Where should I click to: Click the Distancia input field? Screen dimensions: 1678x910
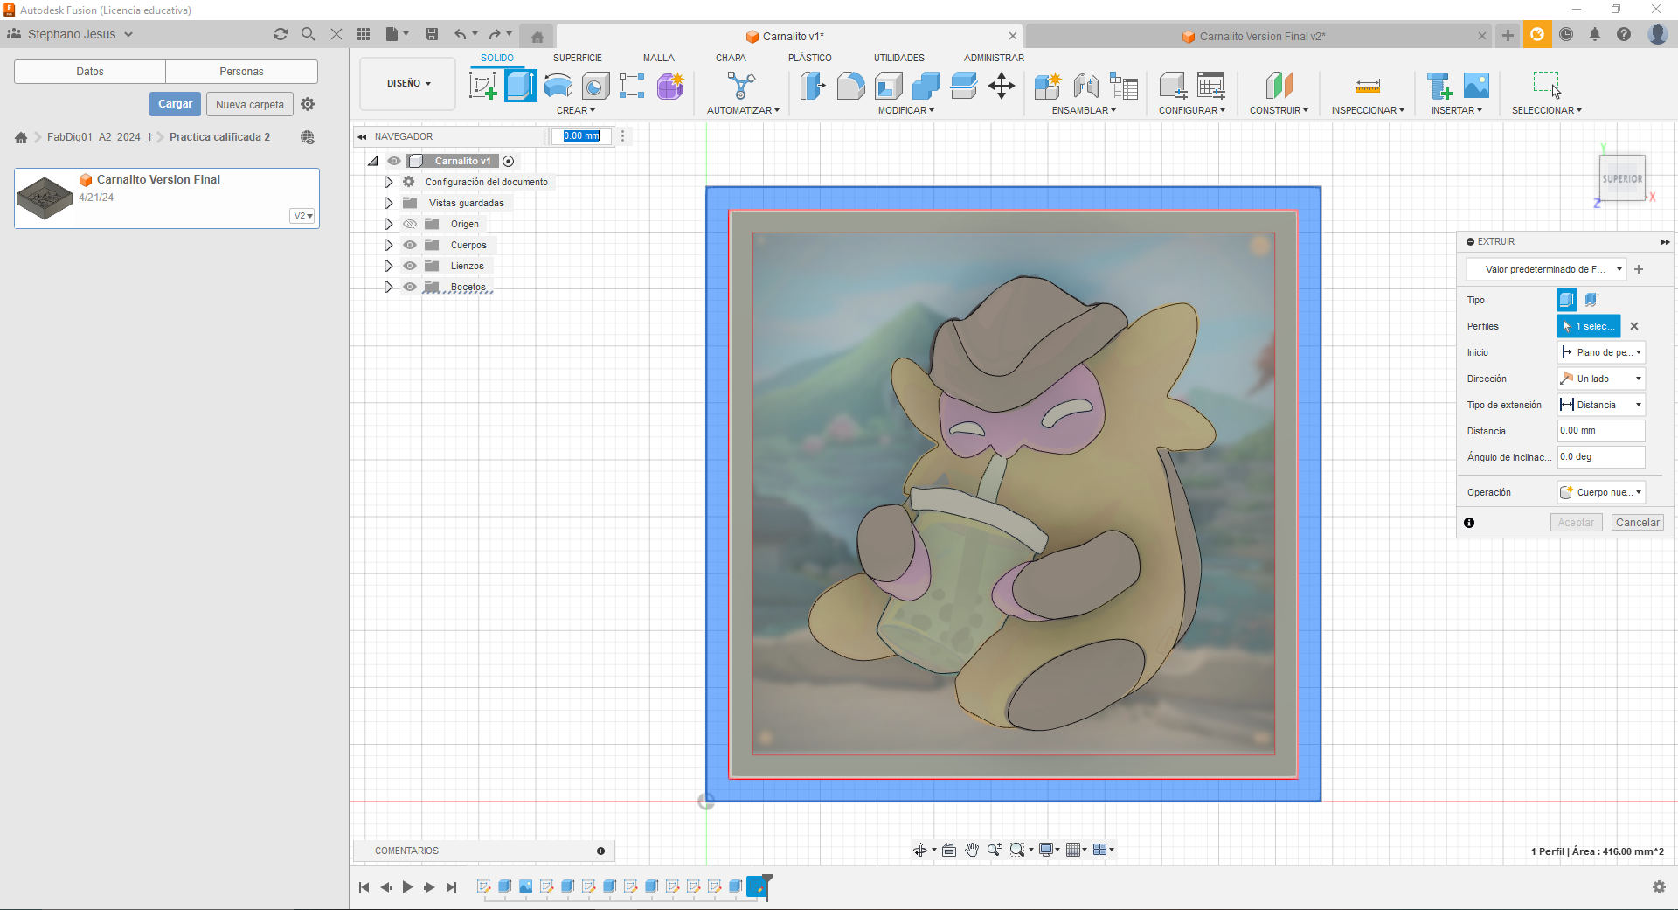1601,431
